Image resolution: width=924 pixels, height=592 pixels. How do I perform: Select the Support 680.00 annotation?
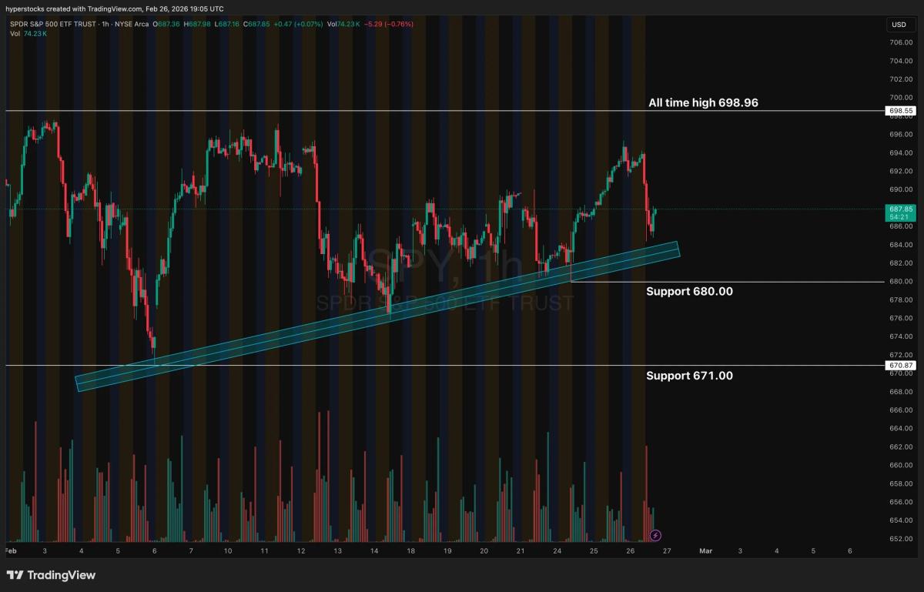tap(689, 291)
